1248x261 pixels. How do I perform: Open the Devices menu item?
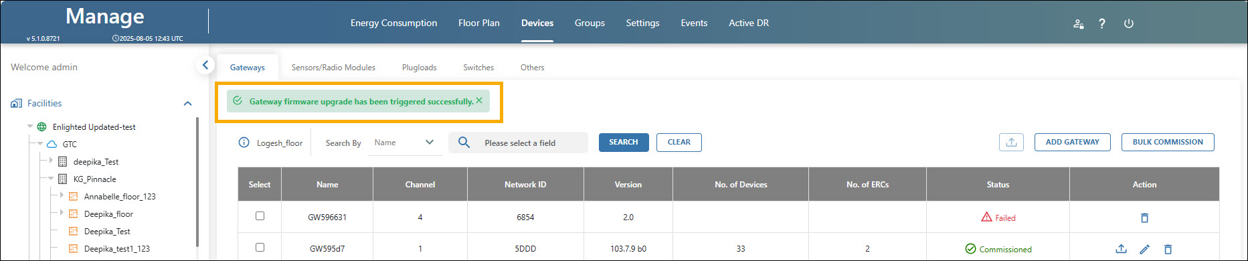coord(537,23)
